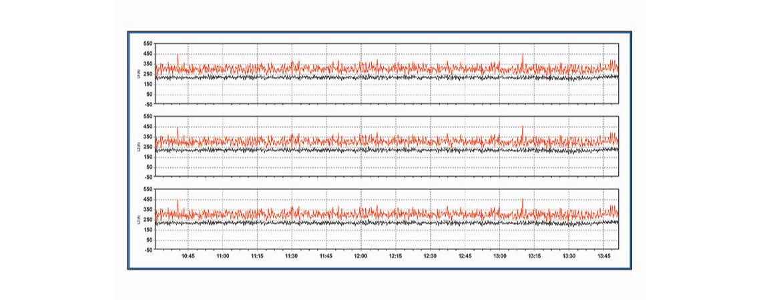Click the 12:00 time axis label

360,255
